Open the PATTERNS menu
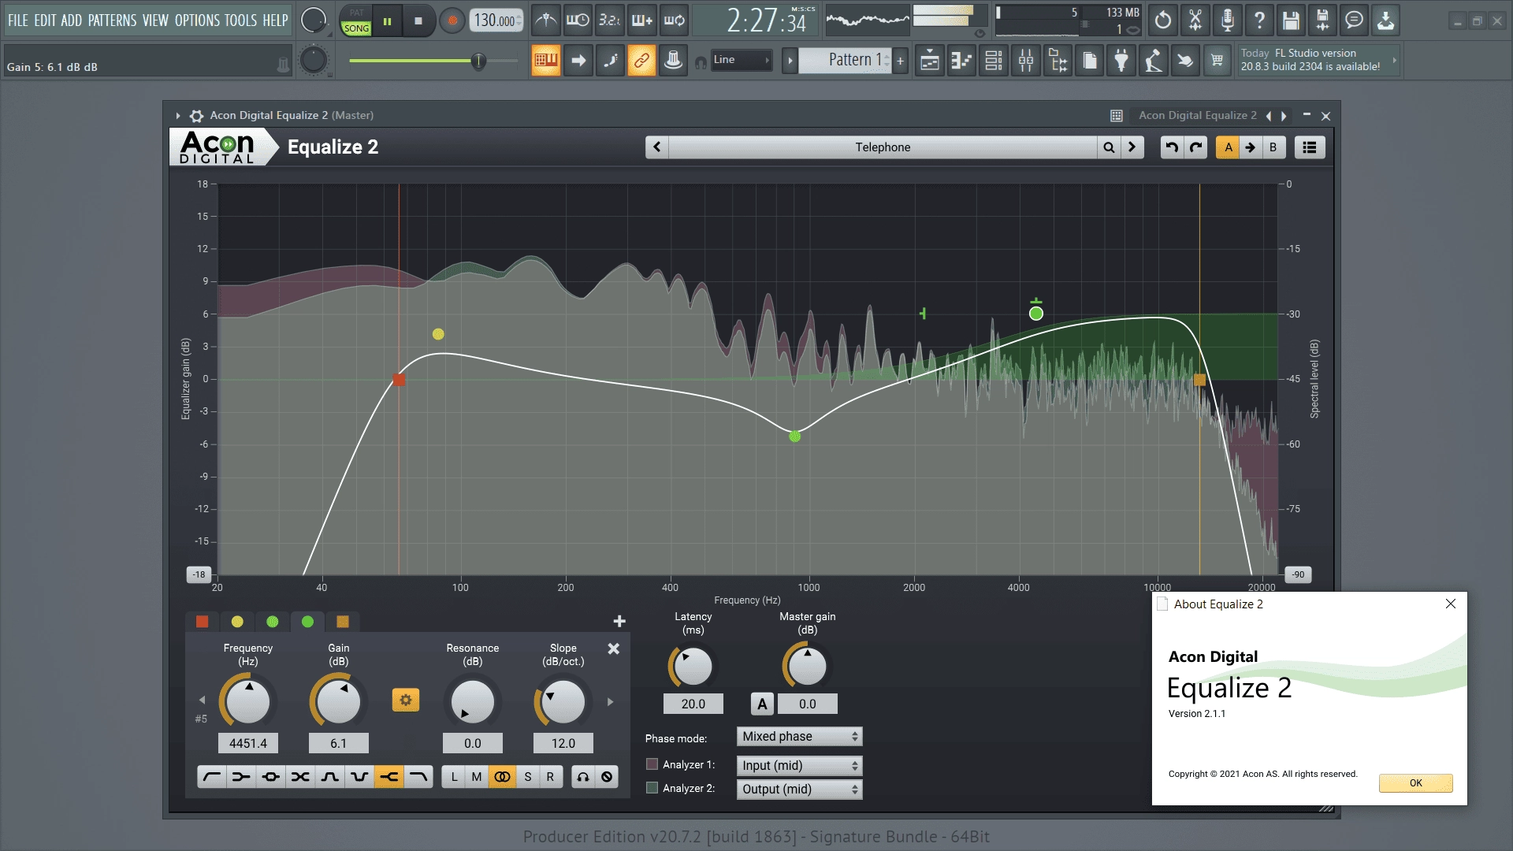This screenshot has width=1513, height=851. [x=112, y=20]
